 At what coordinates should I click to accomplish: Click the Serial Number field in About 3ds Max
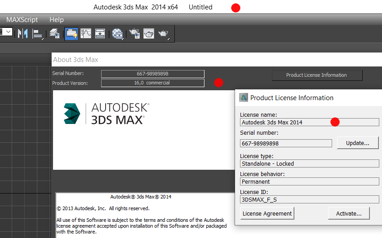point(153,74)
